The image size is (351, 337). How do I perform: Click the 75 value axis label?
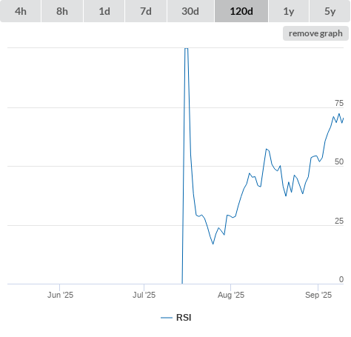pyautogui.click(x=339, y=103)
